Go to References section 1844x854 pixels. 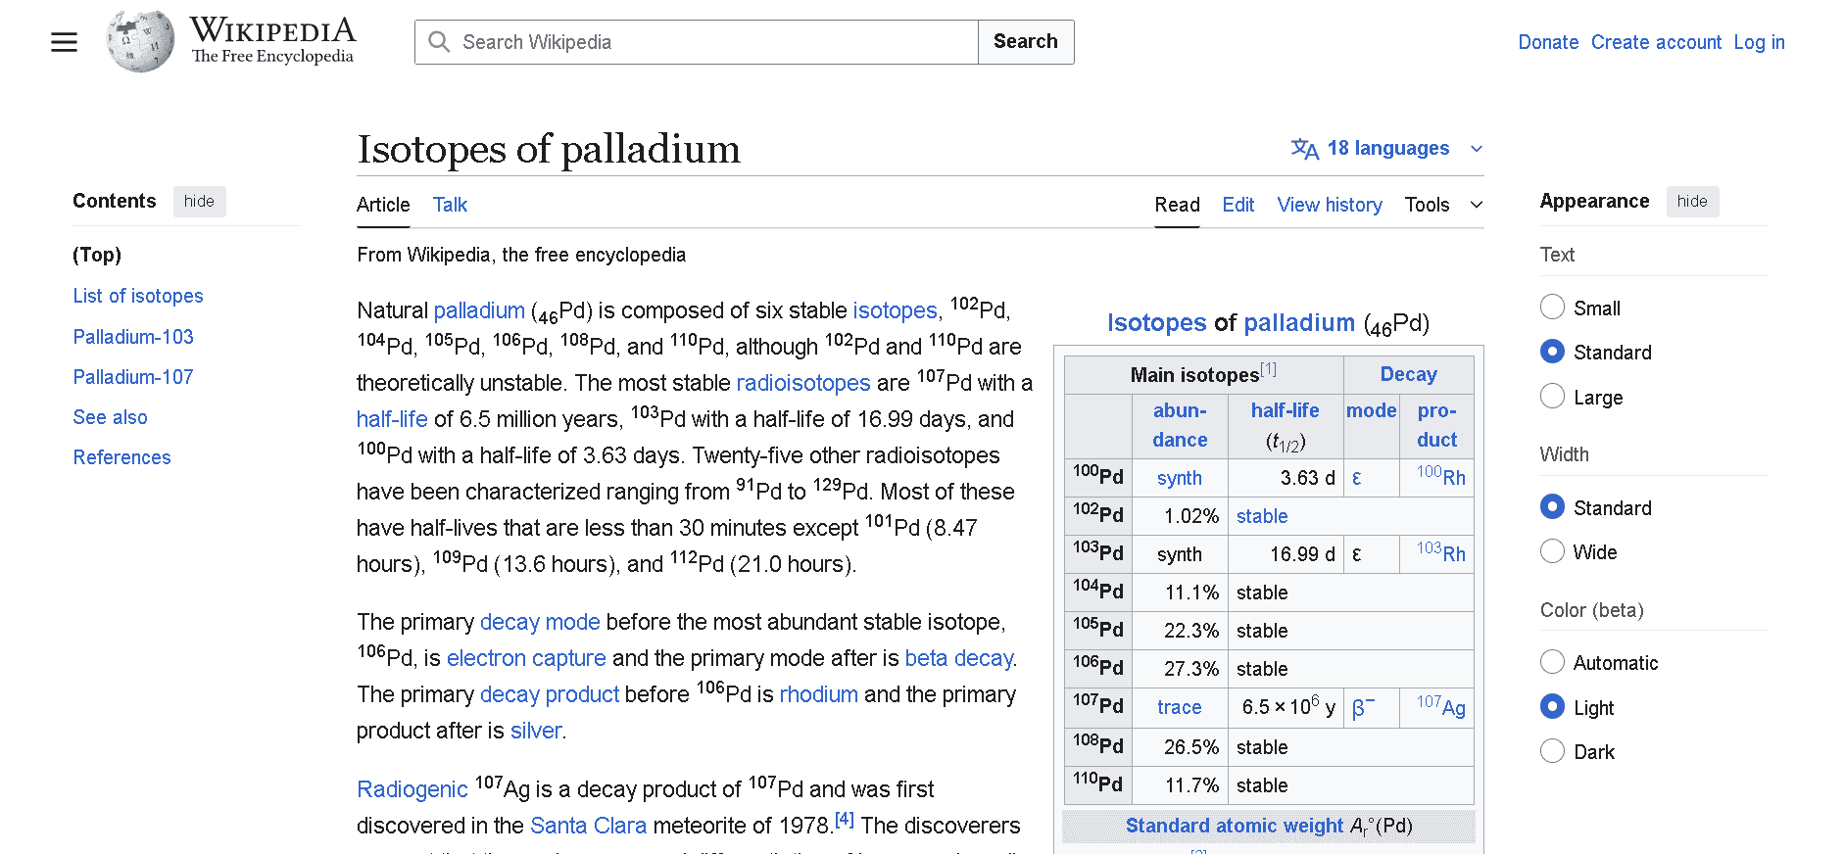(121, 457)
